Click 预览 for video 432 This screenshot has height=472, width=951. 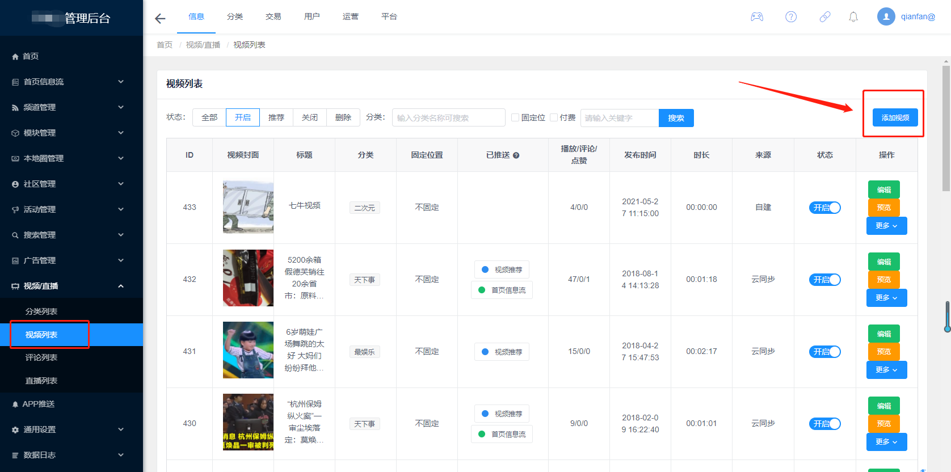tap(884, 280)
